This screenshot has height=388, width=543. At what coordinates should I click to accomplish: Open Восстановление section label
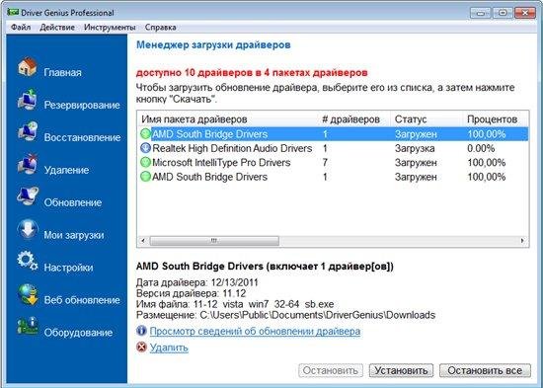[82, 137]
